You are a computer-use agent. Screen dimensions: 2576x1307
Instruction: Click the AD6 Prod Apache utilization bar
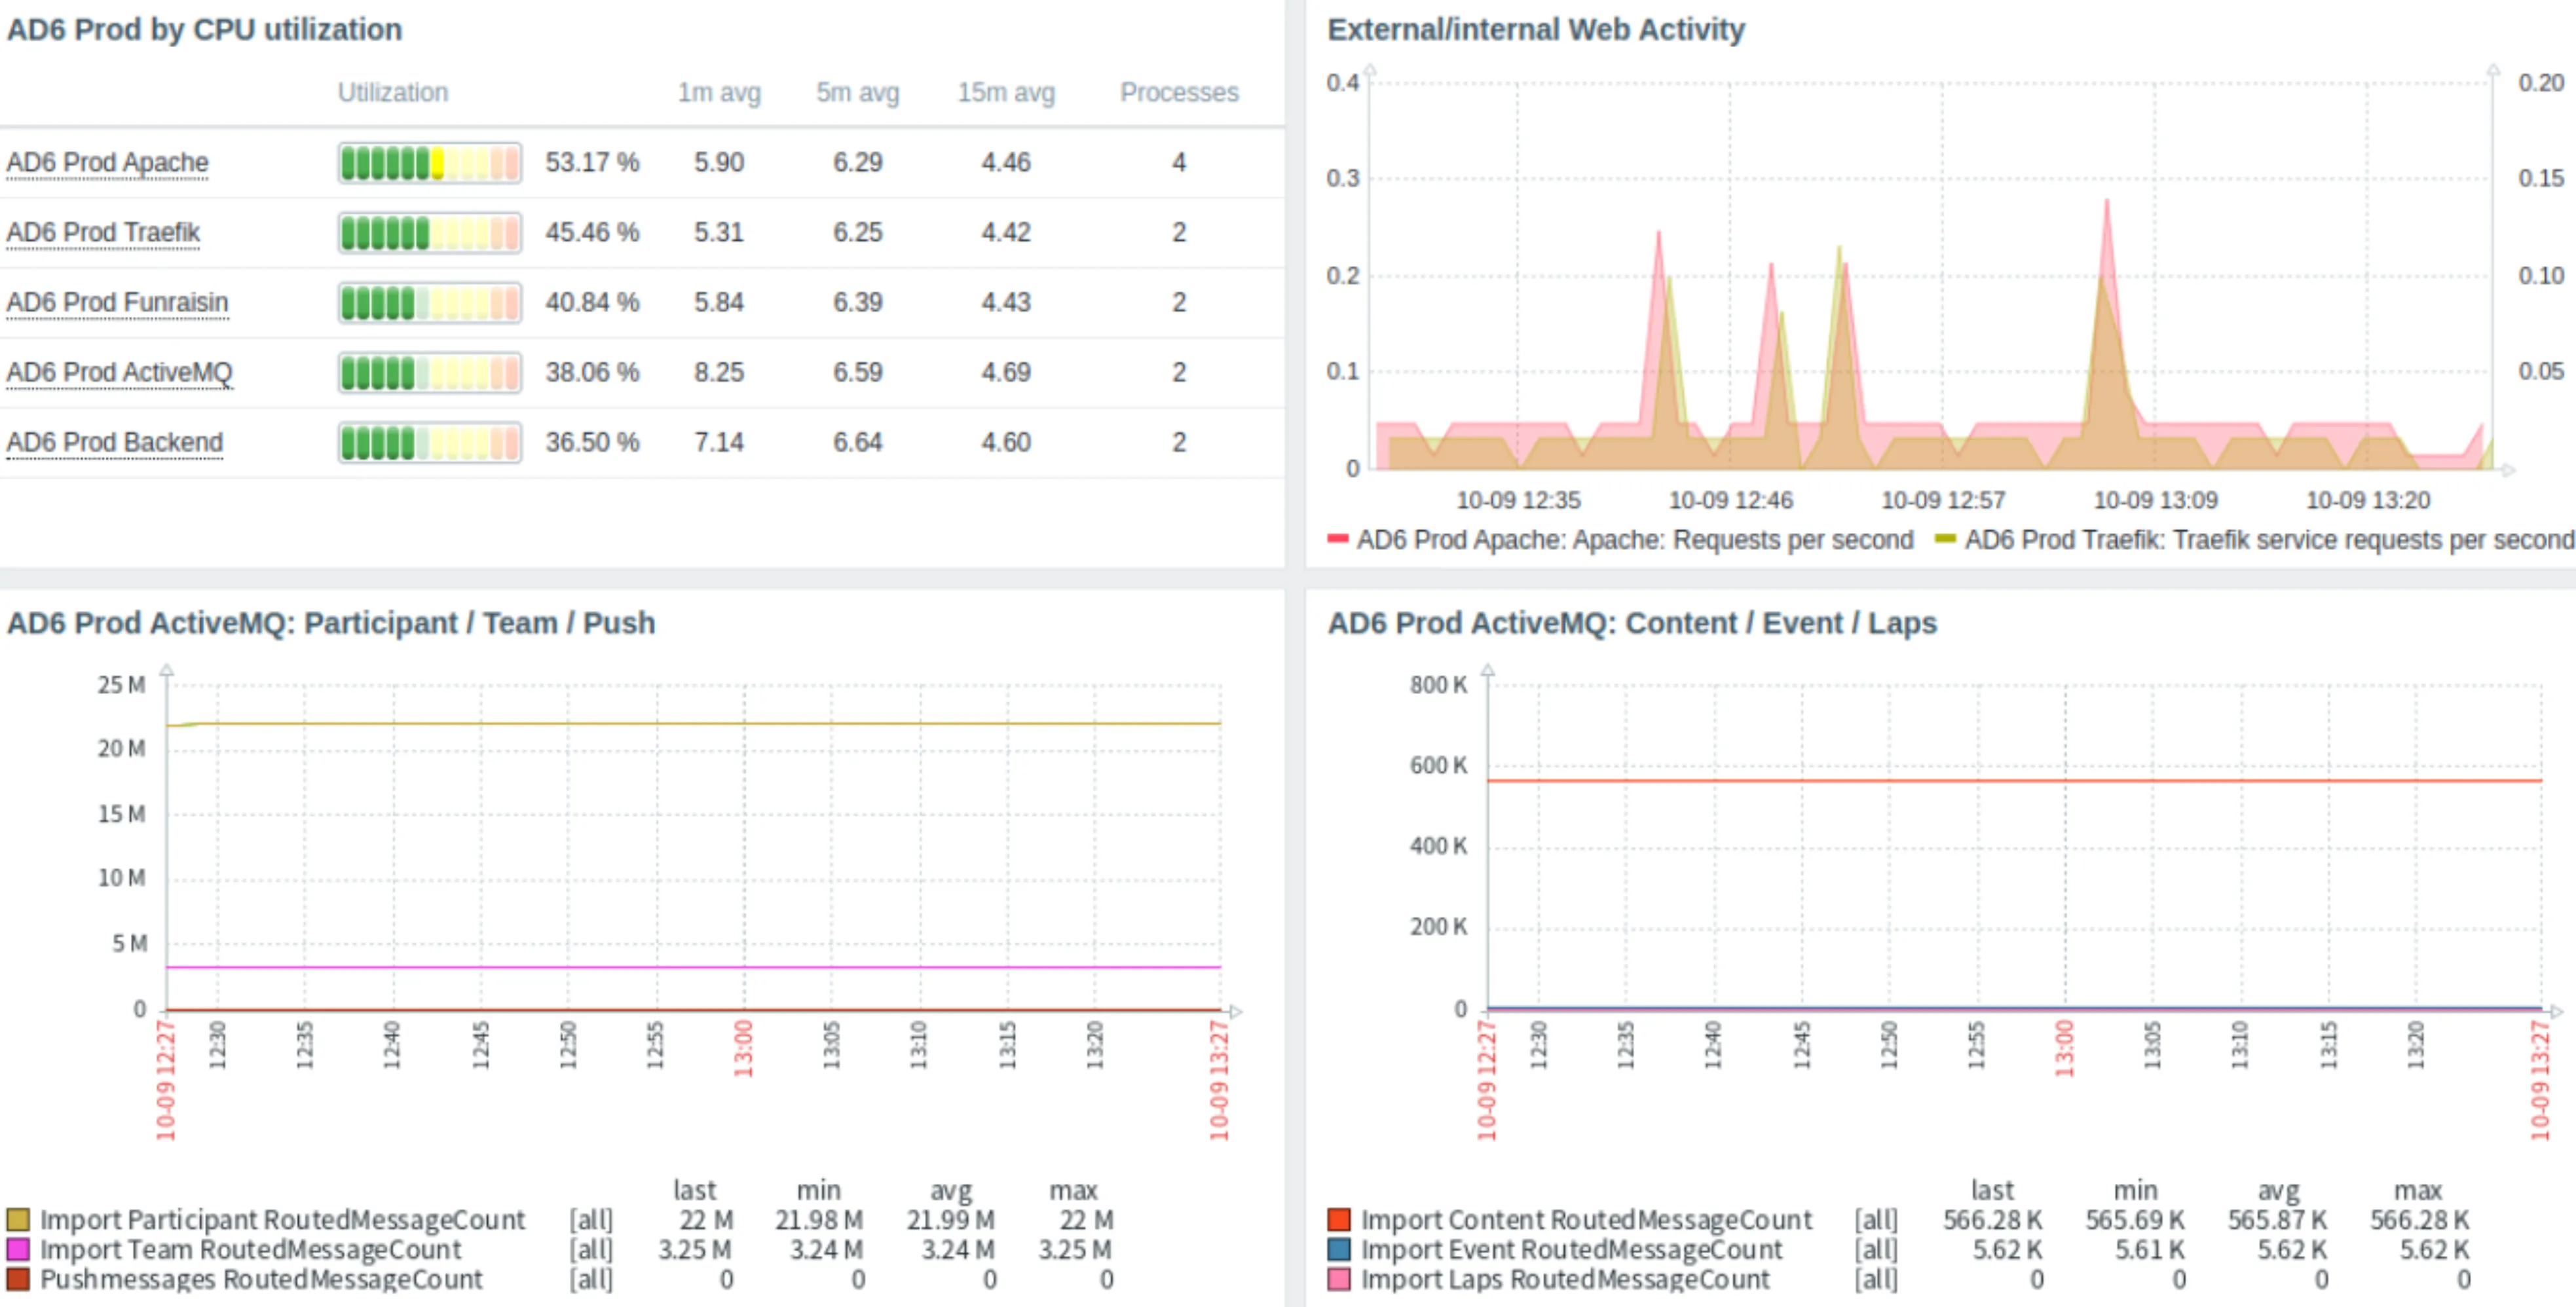(429, 162)
